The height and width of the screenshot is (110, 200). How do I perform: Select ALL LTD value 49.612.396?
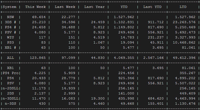click(x=184, y=58)
